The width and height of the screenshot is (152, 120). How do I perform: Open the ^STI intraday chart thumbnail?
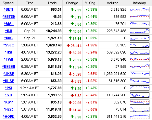click(140, 95)
